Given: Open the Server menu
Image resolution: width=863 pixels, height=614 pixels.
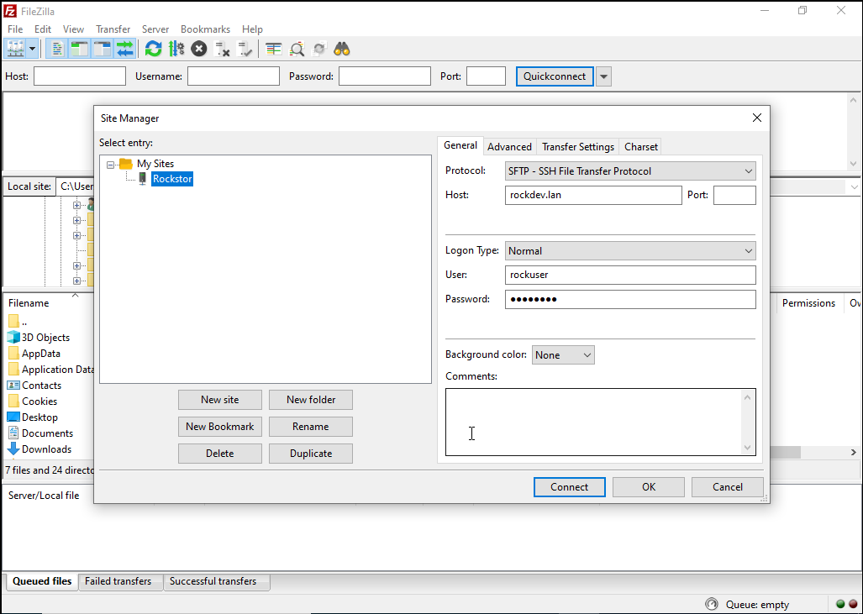Looking at the screenshot, I should (155, 29).
